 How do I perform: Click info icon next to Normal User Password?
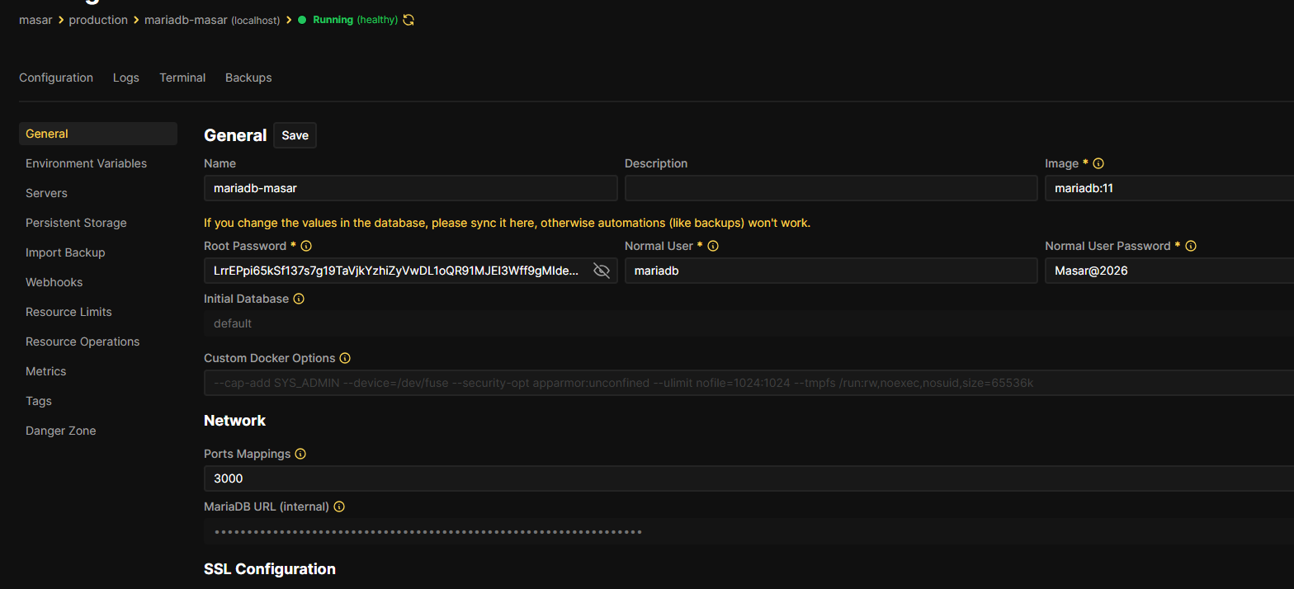(1191, 246)
